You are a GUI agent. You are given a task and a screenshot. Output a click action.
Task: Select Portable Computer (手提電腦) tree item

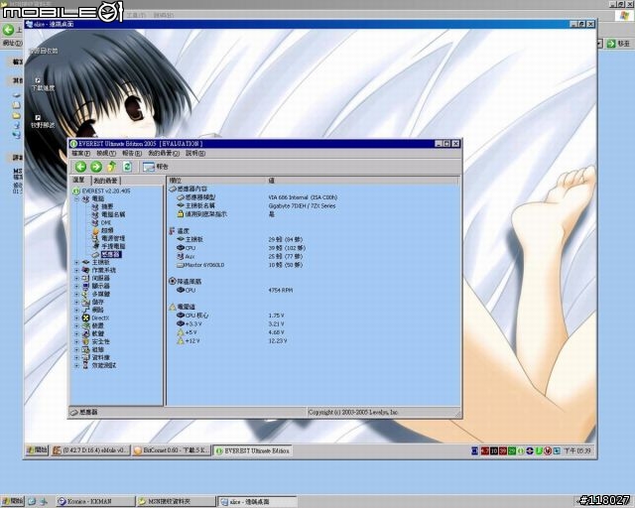click(x=113, y=246)
